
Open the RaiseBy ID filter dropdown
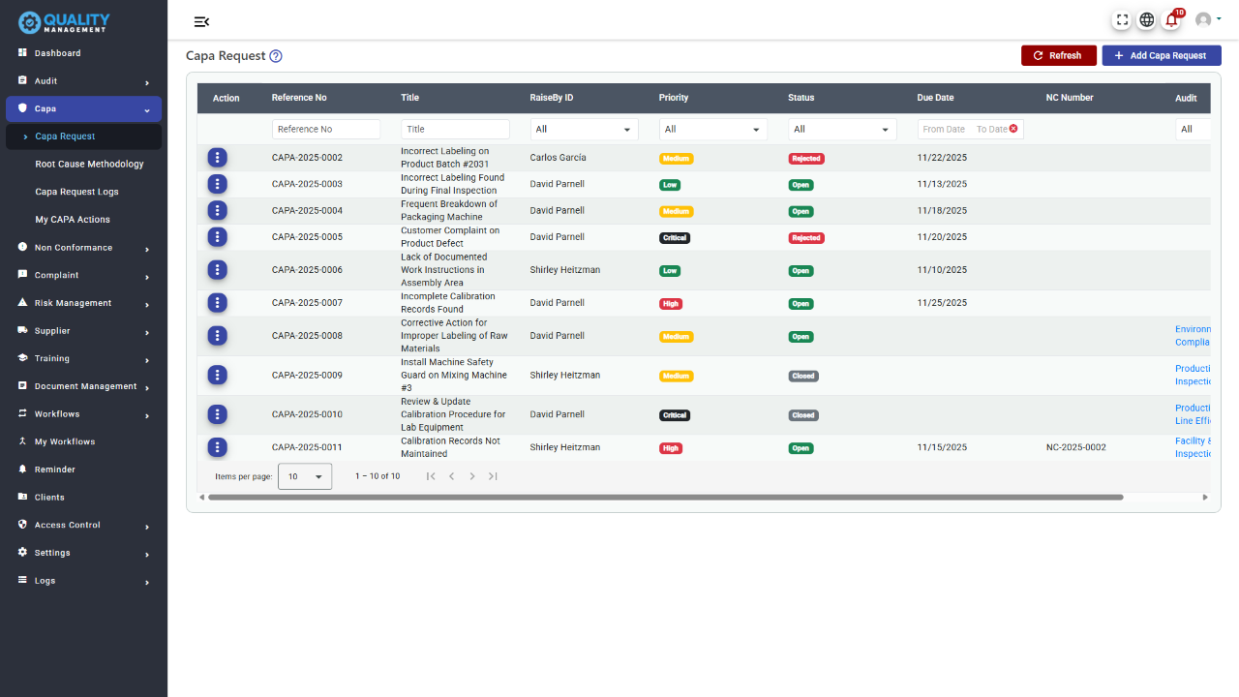(584, 129)
